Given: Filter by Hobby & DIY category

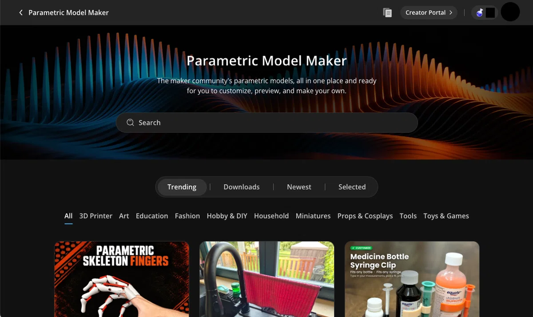Looking at the screenshot, I should pyautogui.click(x=227, y=216).
